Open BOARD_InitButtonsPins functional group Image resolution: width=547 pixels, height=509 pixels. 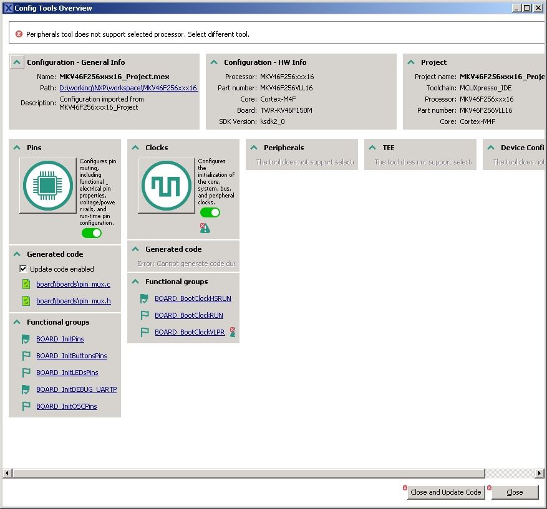coord(72,356)
